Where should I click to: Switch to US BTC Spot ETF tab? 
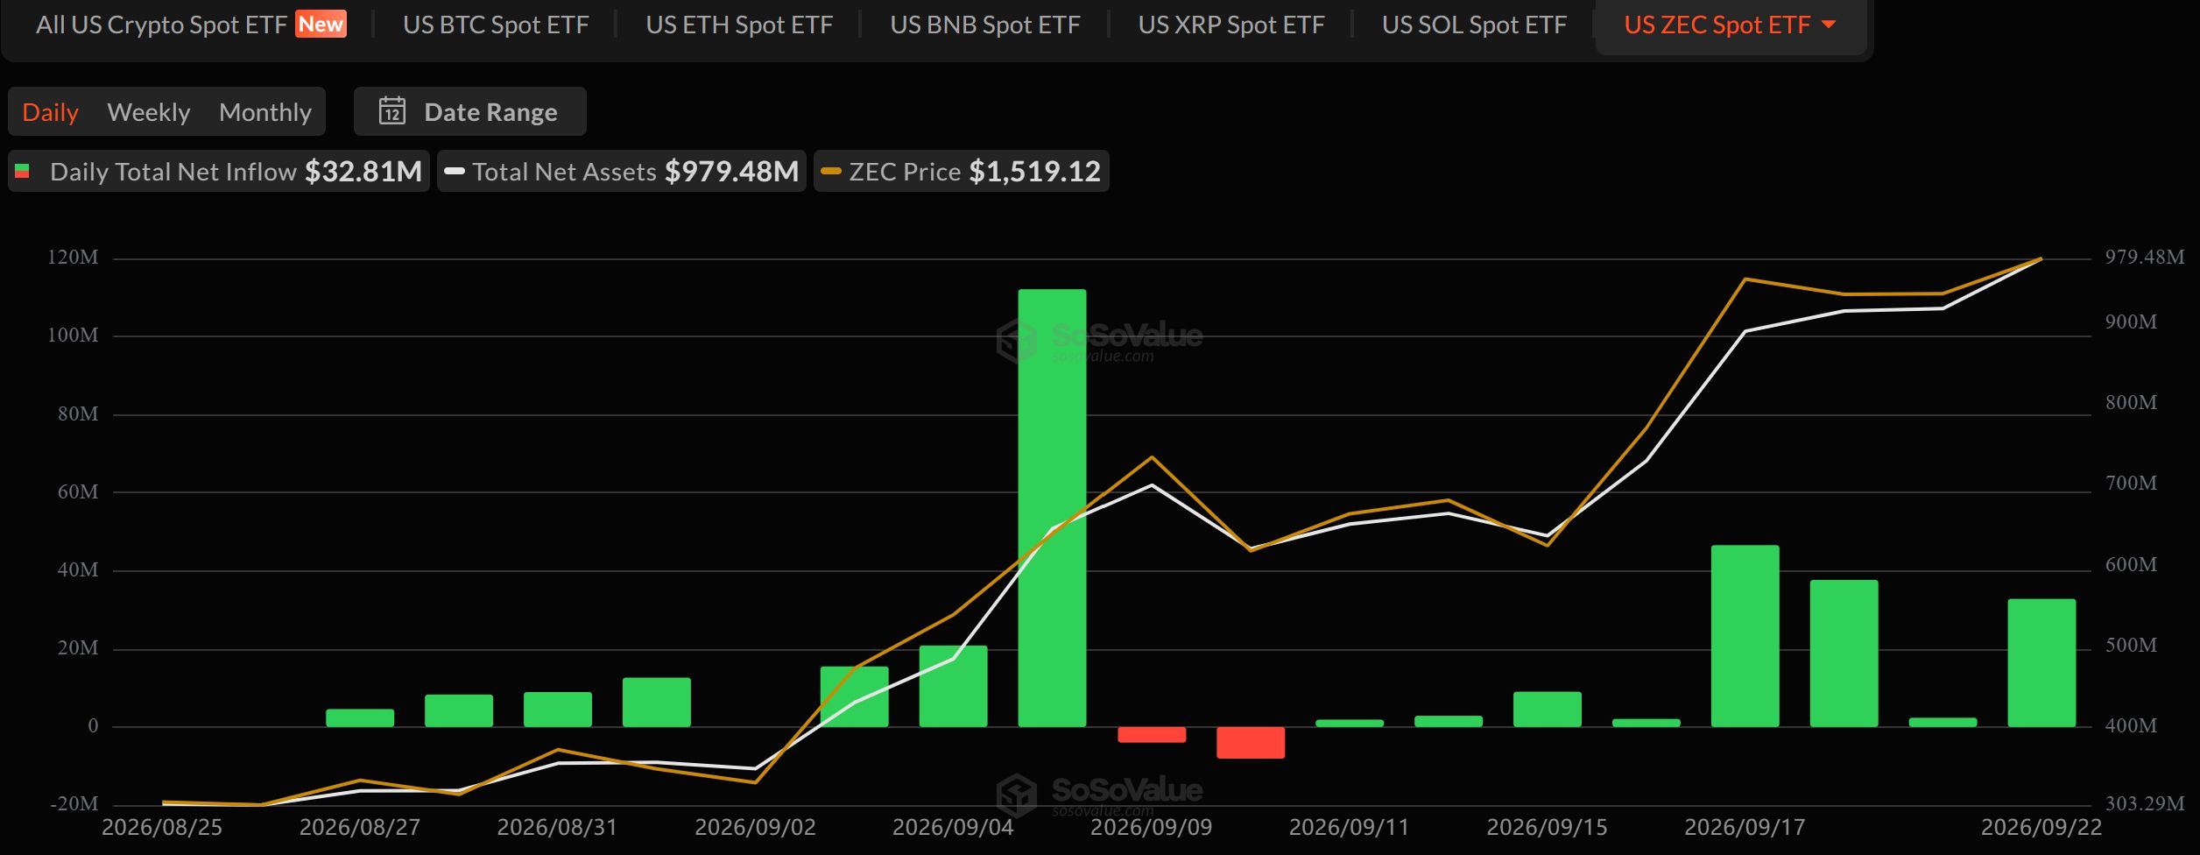[496, 25]
